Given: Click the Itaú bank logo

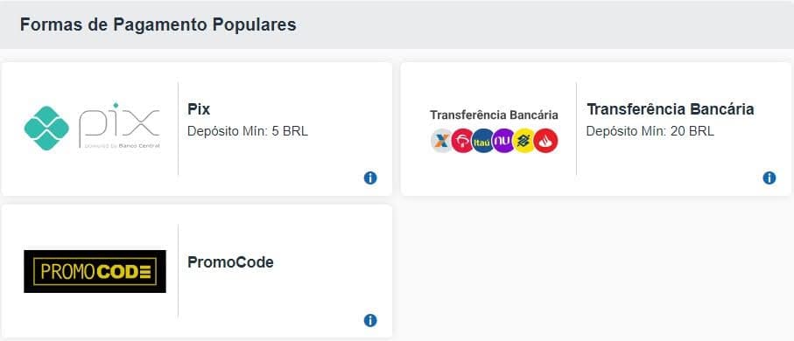Looking at the screenshot, I should point(483,141).
